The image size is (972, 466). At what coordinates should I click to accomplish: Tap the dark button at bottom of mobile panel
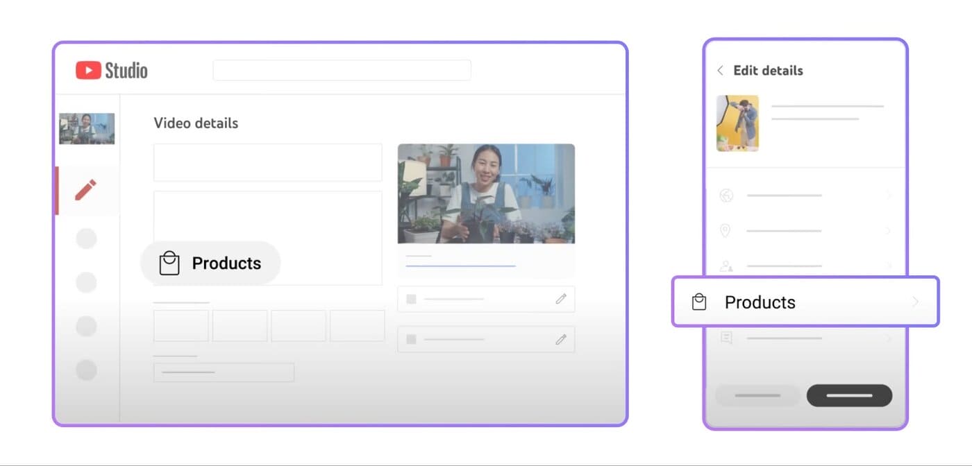click(x=849, y=395)
